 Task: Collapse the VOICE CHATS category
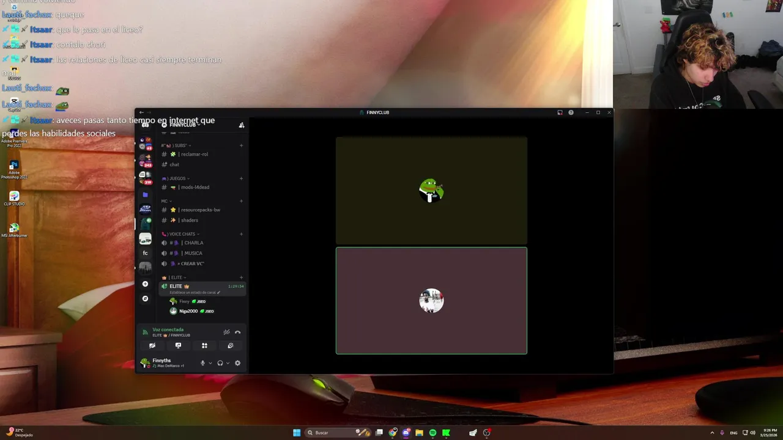coord(180,234)
